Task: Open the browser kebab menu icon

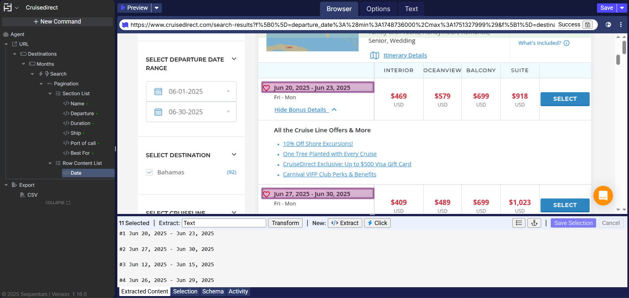Action: tap(621, 25)
